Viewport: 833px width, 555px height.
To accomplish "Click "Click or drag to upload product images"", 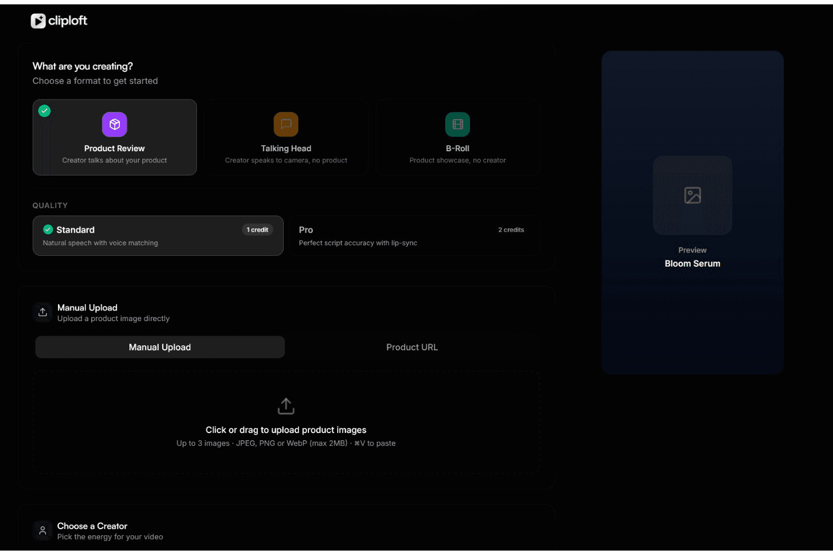I will click(286, 430).
